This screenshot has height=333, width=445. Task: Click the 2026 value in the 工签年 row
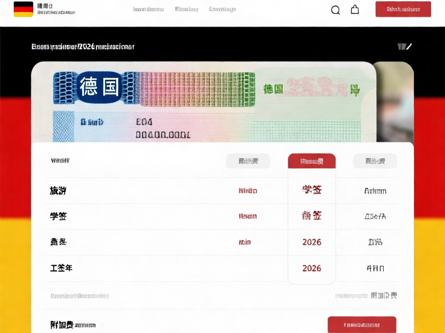coord(312,268)
